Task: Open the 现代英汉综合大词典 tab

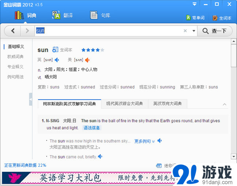Action: (124, 104)
